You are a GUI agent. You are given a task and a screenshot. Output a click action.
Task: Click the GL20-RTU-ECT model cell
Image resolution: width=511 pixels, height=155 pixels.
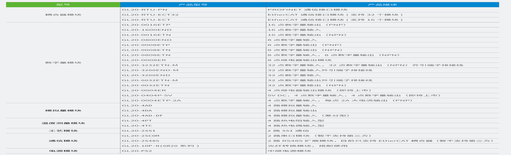coord(193,20)
